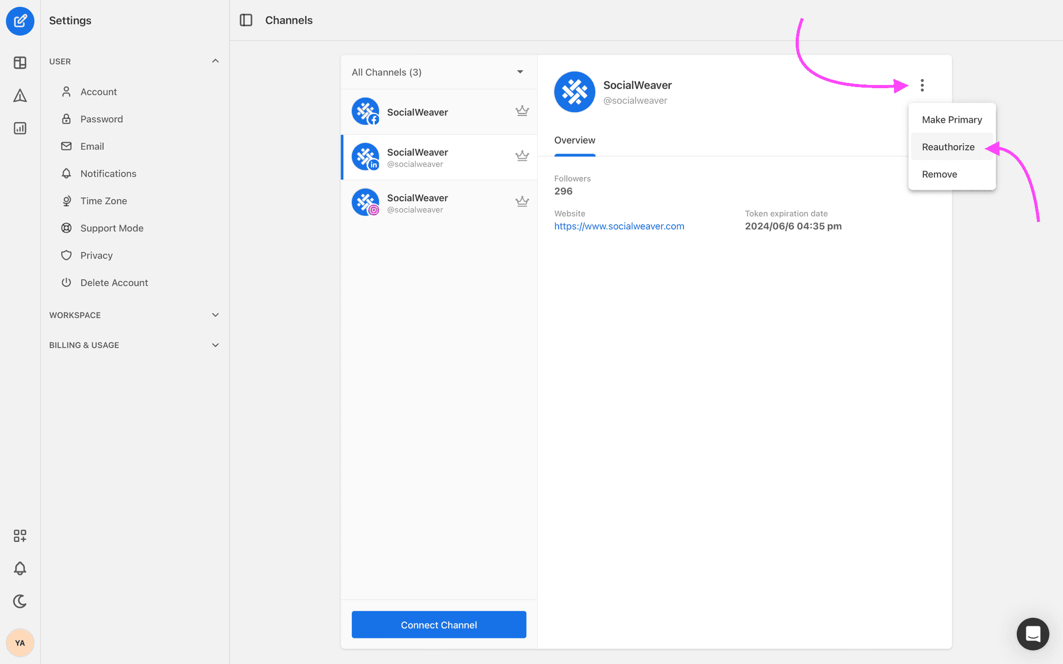Click the Password lock icon
The width and height of the screenshot is (1063, 664).
(x=66, y=119)
